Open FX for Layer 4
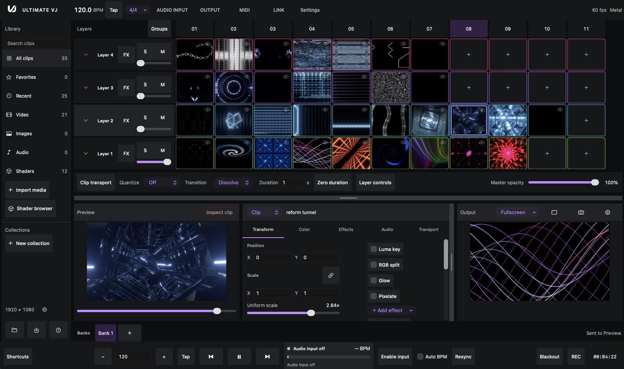Screen dimensions: 624x369 127,55
